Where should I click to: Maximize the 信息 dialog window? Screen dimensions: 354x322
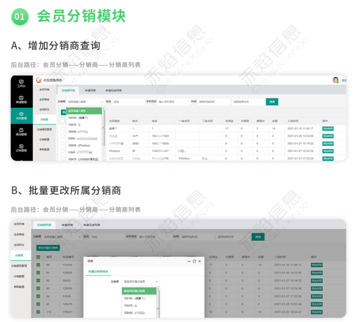193,261
